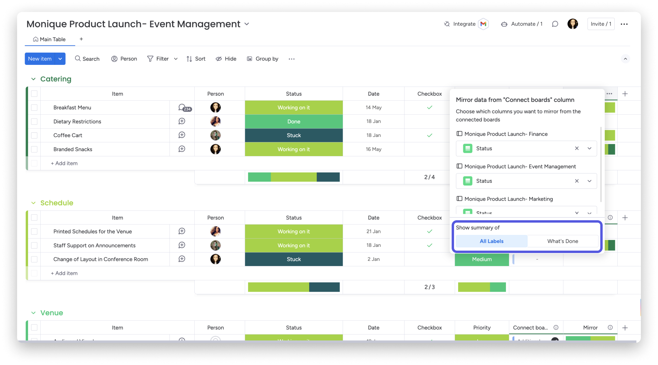Add item to the Catering group
The width and height of the screenshot is (658, 365).
coord(64,163)
